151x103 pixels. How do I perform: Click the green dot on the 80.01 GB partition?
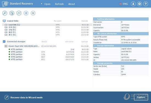(x=9, y=49)
